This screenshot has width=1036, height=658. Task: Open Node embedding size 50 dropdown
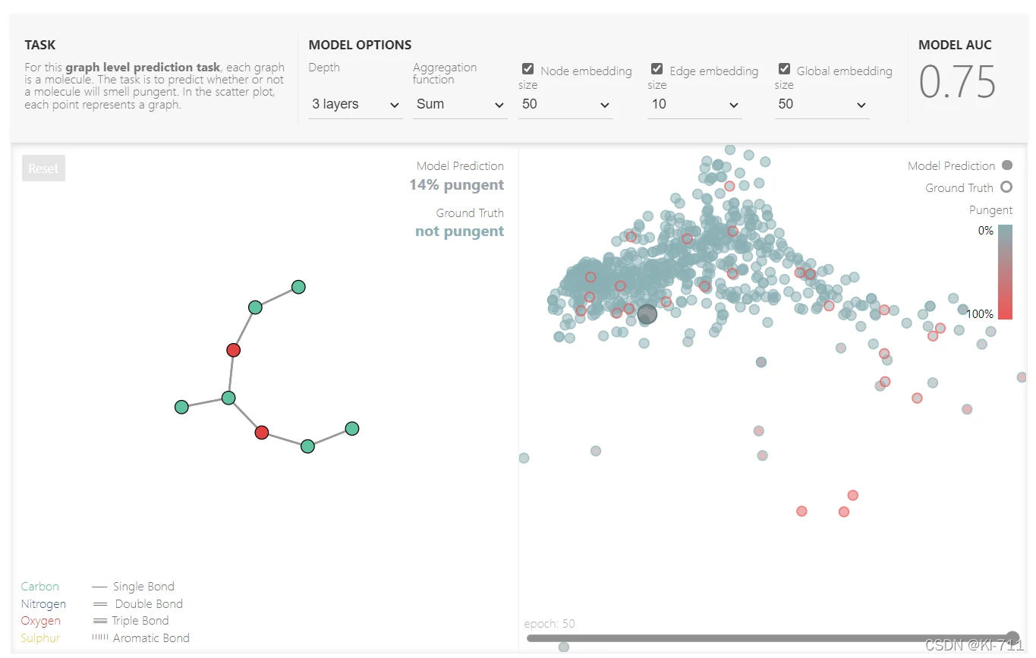coord(565,105)
